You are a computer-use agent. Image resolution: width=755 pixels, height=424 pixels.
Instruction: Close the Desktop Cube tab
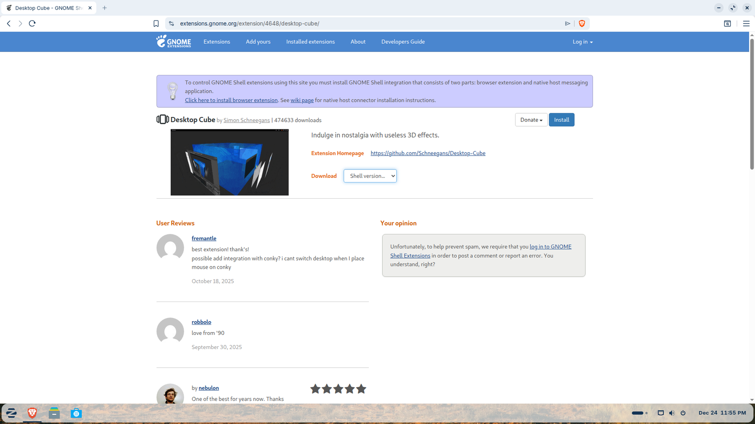point(90,8)
